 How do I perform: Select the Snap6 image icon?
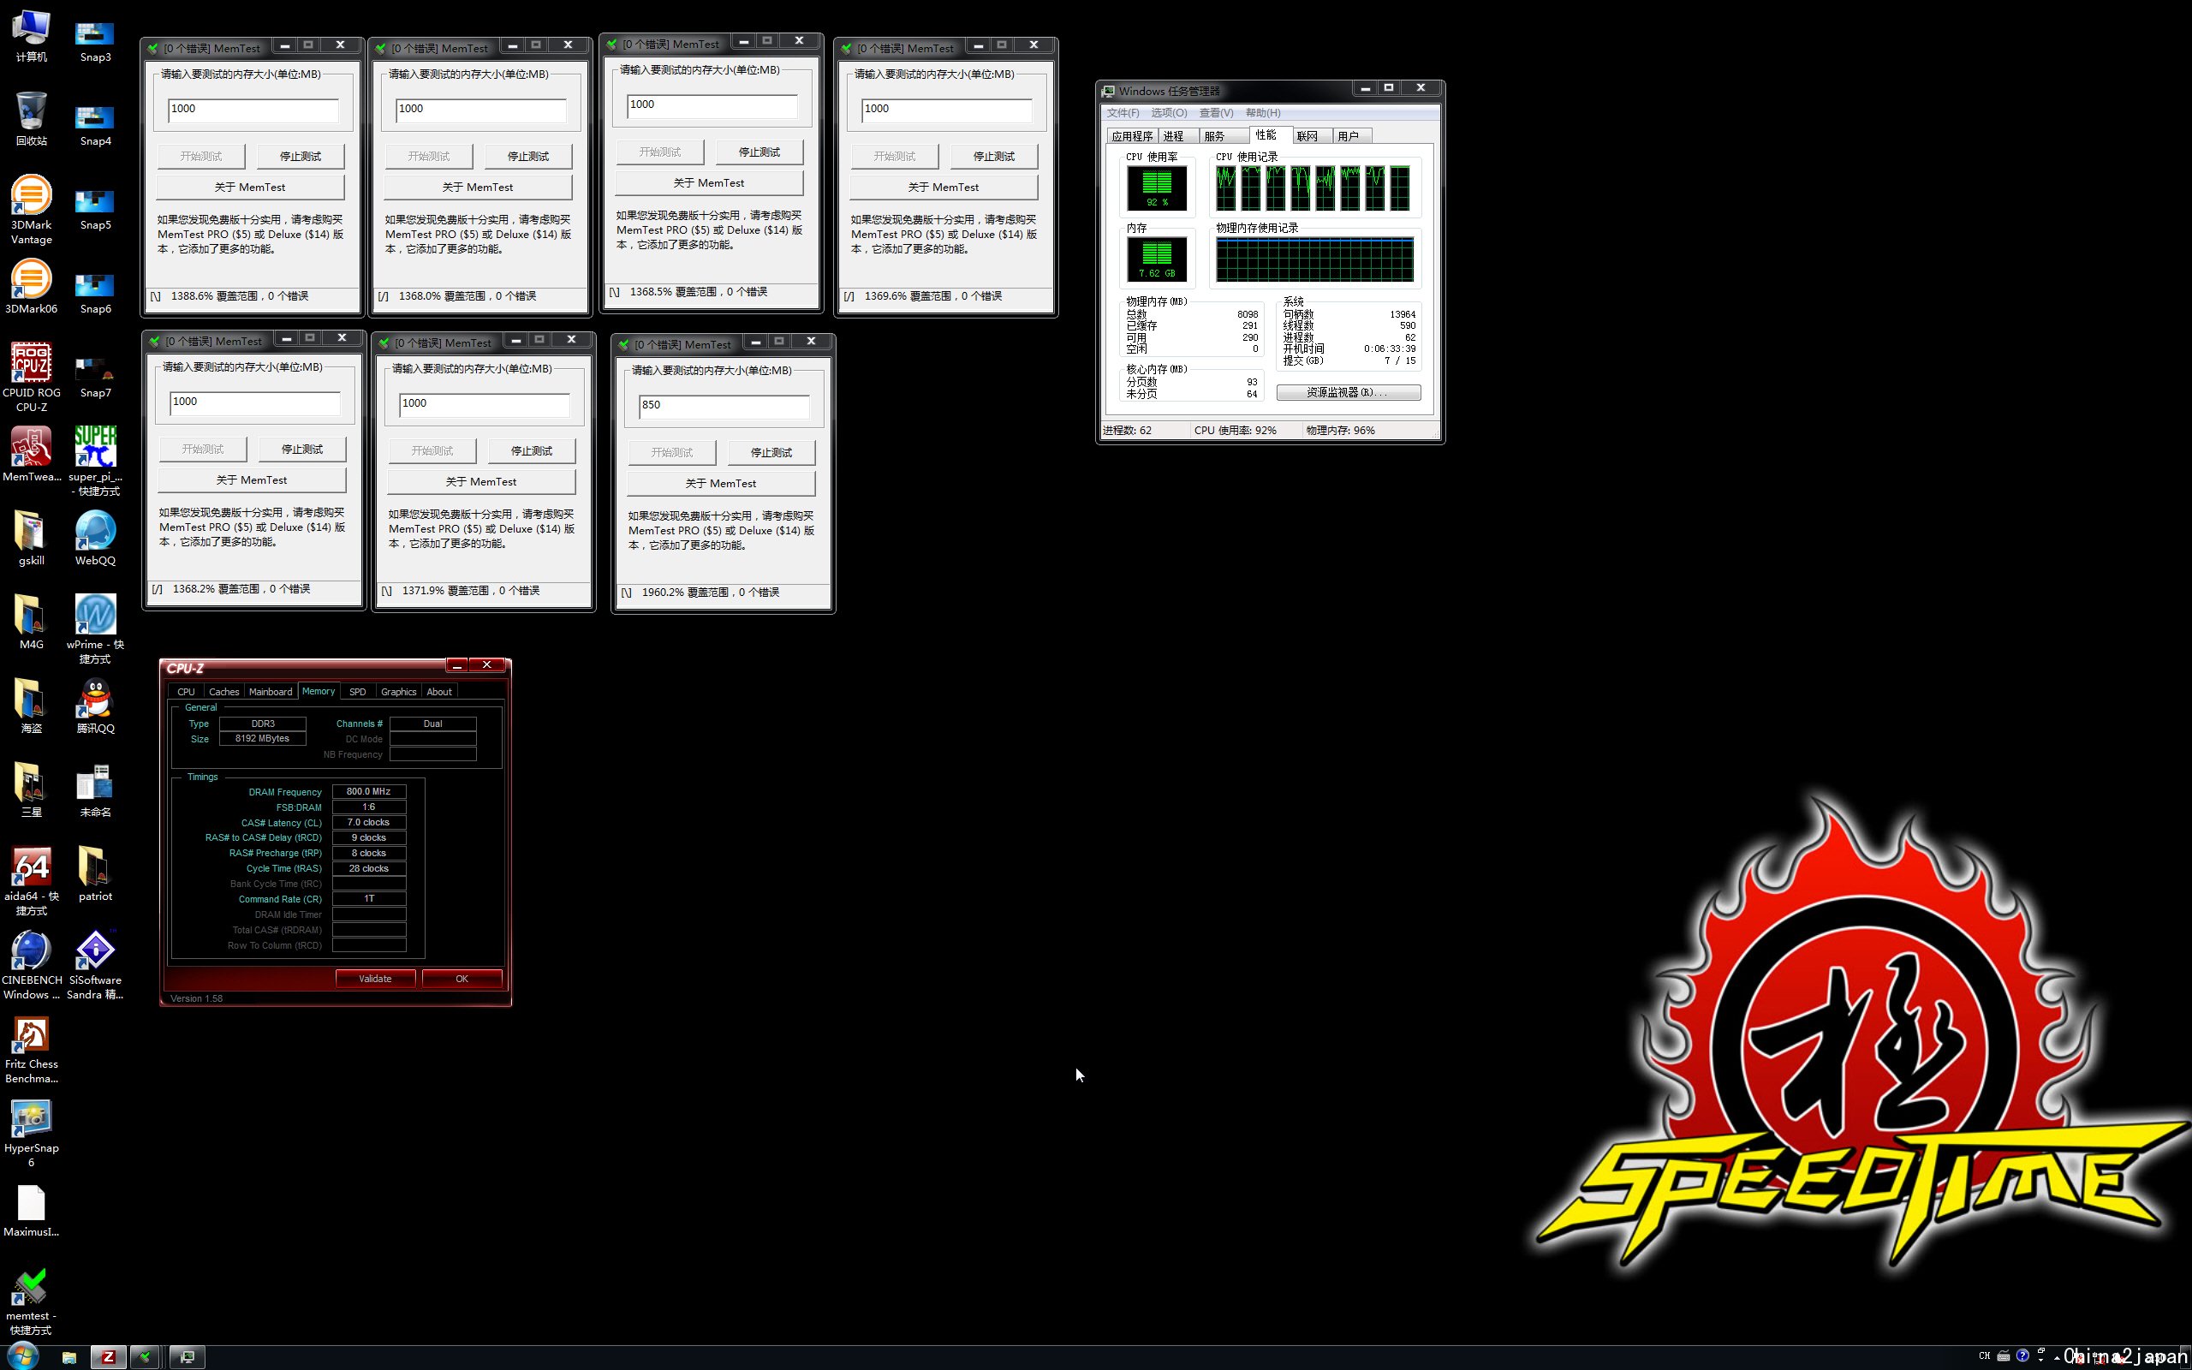(x=95, y=293)
